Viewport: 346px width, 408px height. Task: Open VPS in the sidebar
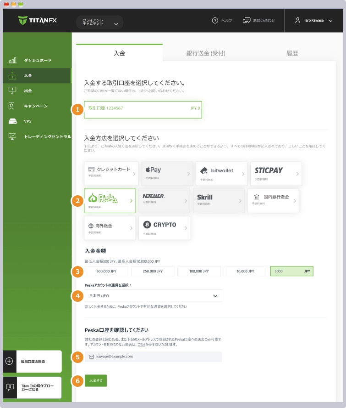(x=37, y=121)
